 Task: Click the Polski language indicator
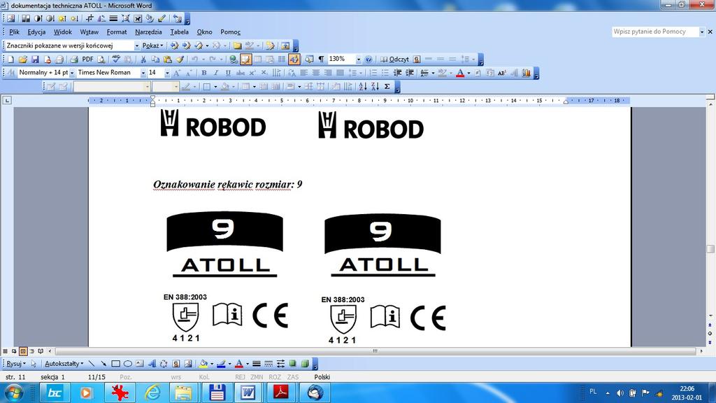pos(322,377)
